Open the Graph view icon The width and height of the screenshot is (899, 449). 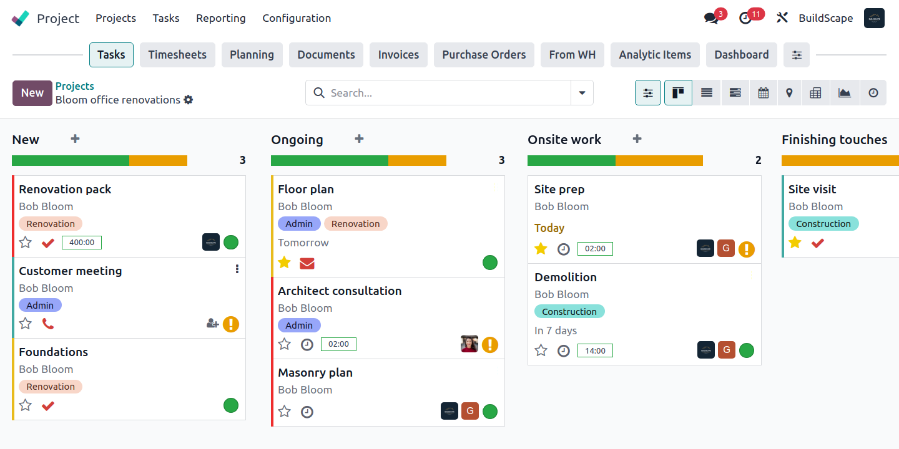[844, 92]
